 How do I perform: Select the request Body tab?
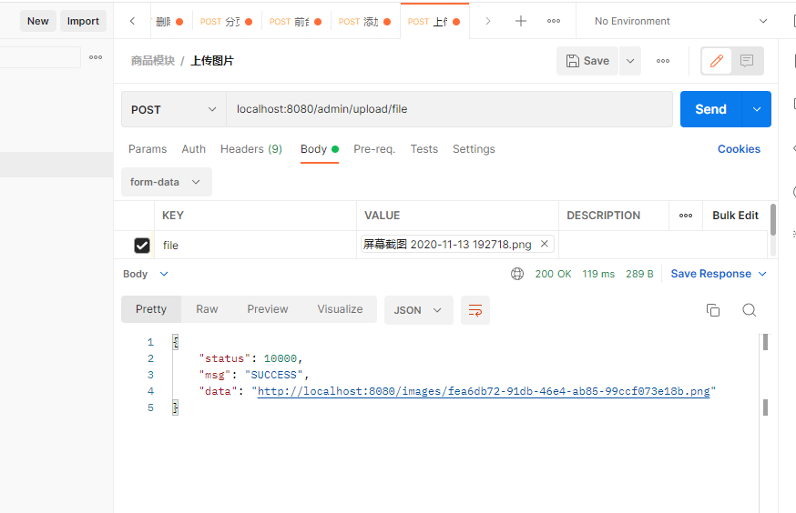click(x=320, y=149)
